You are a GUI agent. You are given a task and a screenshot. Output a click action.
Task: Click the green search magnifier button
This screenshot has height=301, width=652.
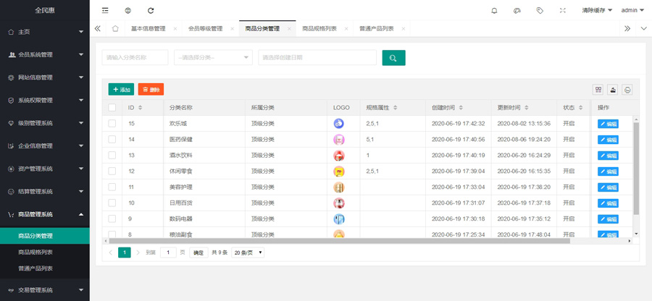[x=393, y=58]
